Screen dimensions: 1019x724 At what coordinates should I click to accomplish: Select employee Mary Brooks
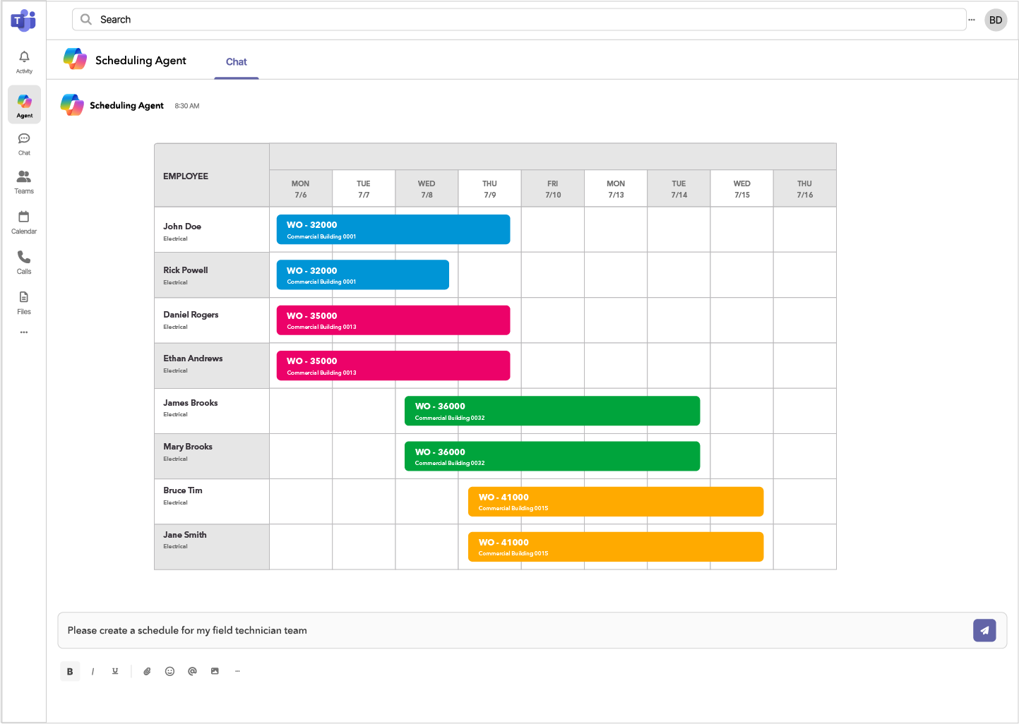212,456
